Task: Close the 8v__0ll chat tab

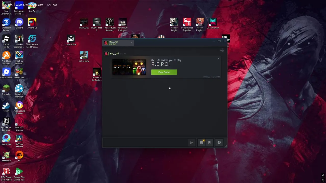Action: click(x=131, y=43)
